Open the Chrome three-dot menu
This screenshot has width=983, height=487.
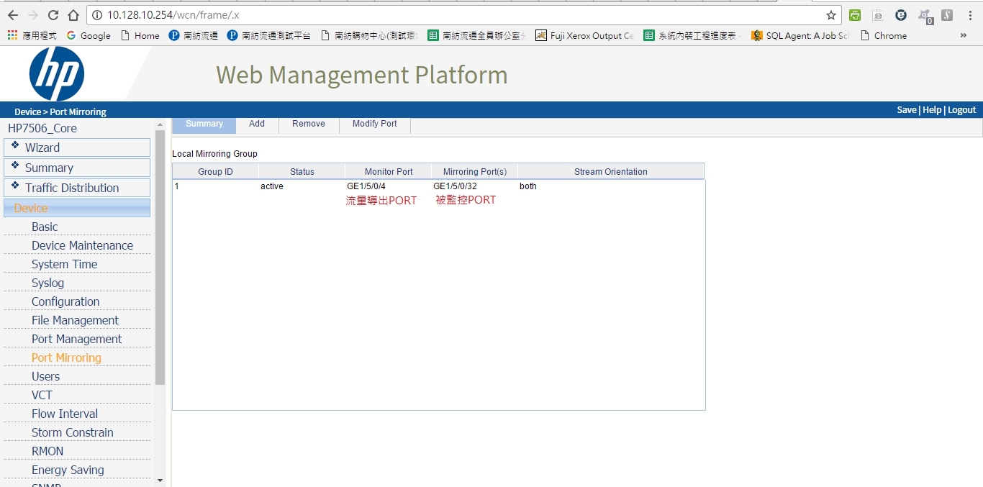971,14
